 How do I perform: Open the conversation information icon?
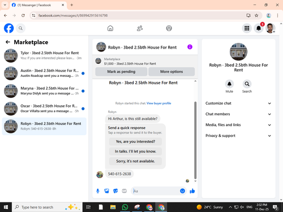[190, 47]
